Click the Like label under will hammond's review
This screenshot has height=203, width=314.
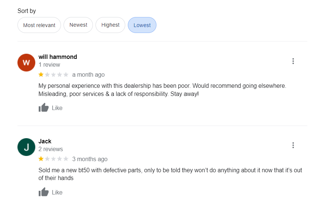point(57,108)
